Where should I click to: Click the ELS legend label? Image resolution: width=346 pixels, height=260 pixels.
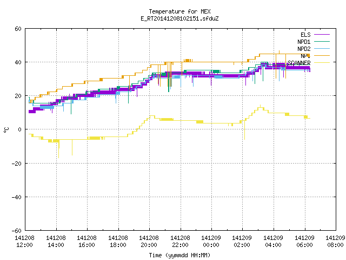pyautogui.click(x=305, y=35)
